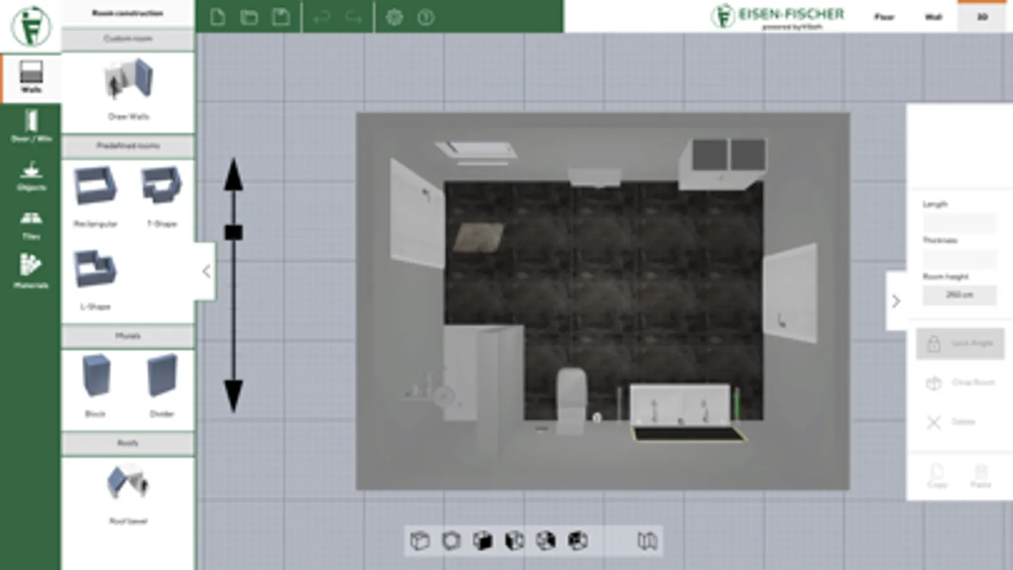Click the info circle icon

[426, 17]
